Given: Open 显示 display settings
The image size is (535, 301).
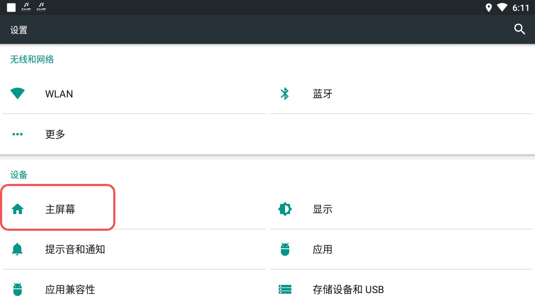Looking at the screenshot, I should point(322,209).
